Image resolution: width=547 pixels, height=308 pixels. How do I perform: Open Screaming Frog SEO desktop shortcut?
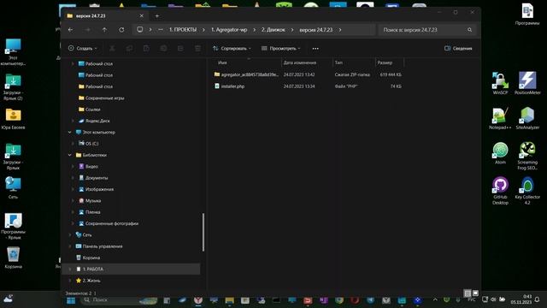pyautogui.click(x=527, y=156)
